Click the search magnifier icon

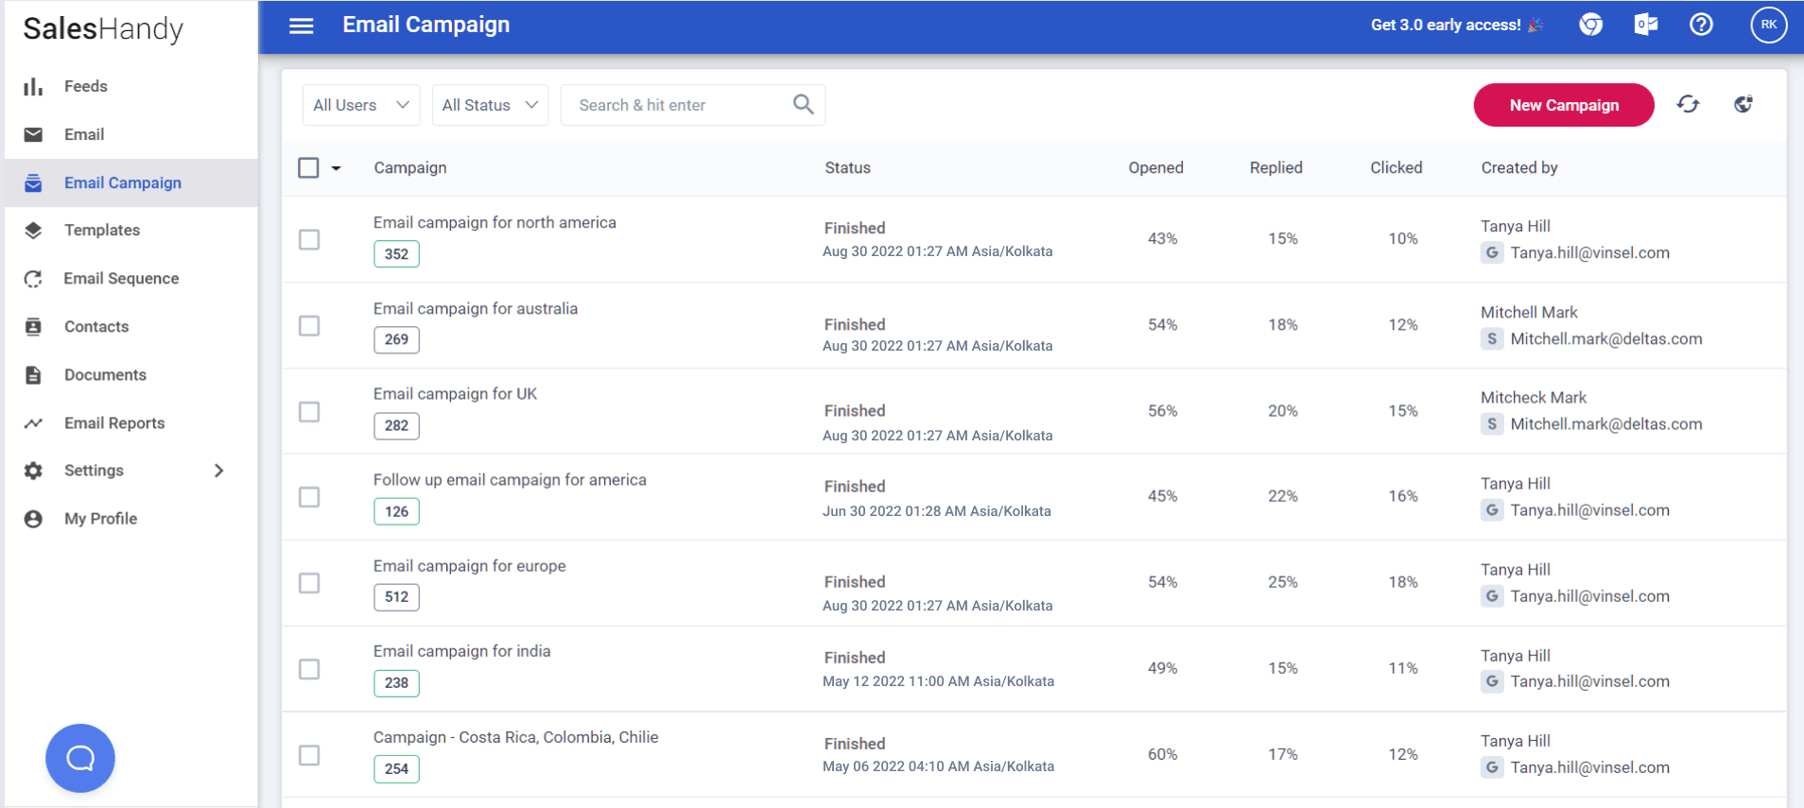pos(803,105)
